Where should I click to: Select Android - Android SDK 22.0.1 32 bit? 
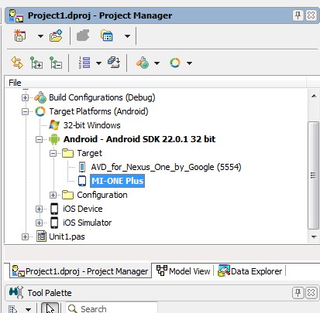[139, 139]
